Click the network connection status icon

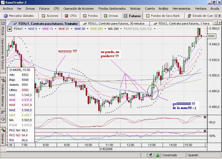click(x=151, y=155)
